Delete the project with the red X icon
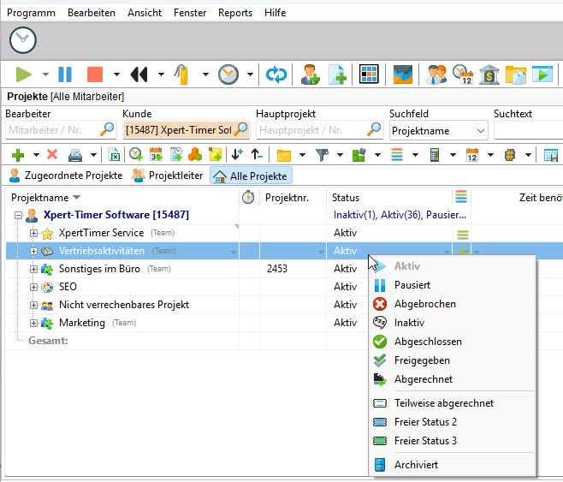The width and height of the screenshot is (563, 482). pos(52,154)
